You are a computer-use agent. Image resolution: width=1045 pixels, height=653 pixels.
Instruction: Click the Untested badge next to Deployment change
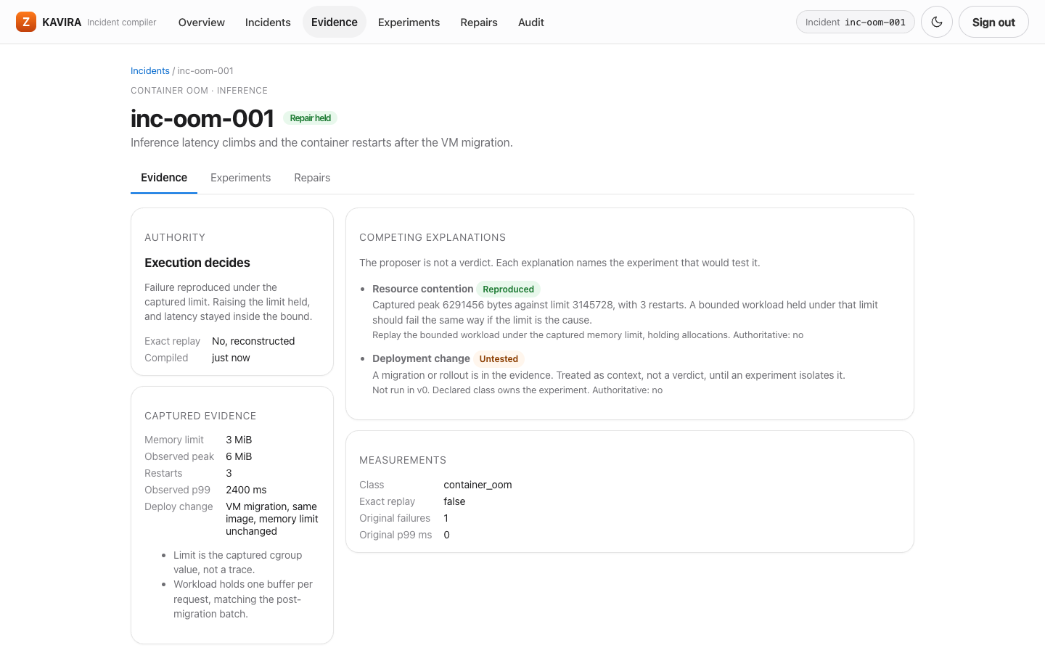click(499, 358)
